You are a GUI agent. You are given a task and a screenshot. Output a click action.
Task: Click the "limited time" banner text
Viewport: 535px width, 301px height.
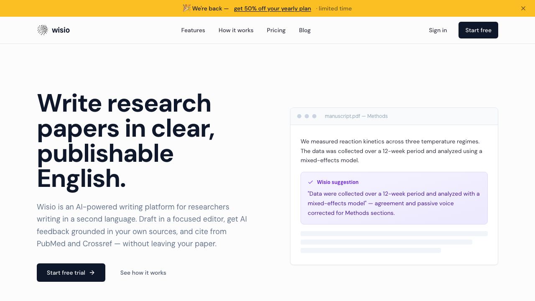(x=335, y=8)
